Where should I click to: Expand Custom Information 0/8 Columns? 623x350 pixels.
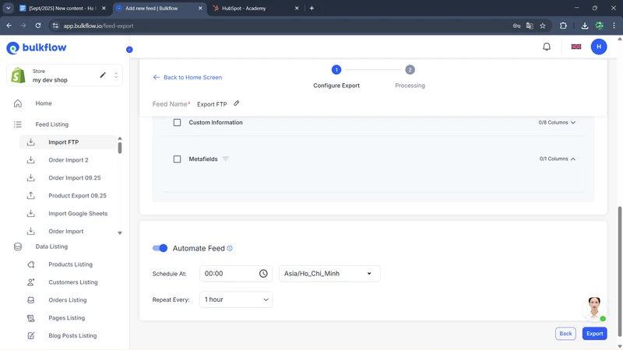coord(557,123)
